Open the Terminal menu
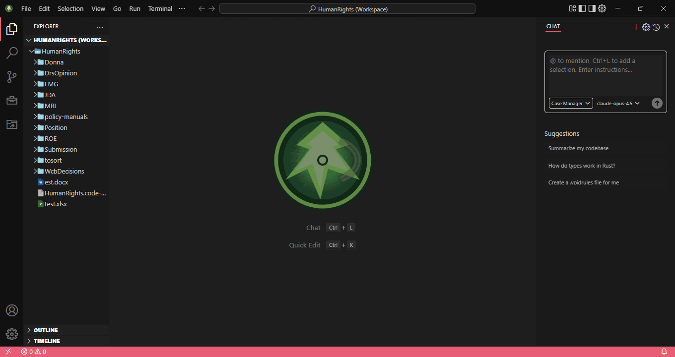 160,8
